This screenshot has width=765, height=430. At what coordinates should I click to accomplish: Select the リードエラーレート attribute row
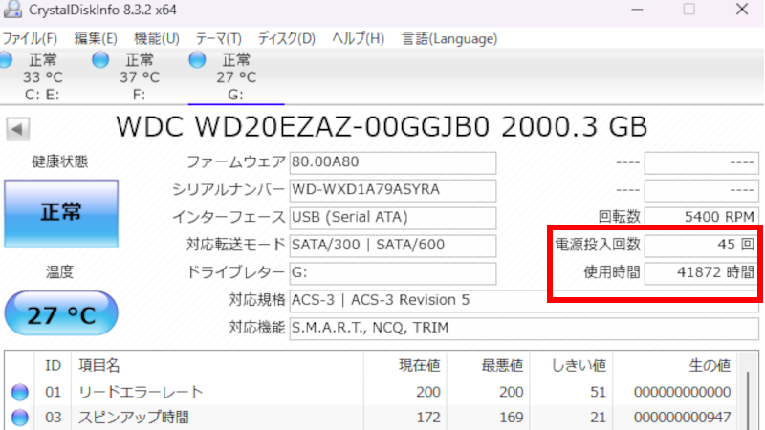pos(372,392)
